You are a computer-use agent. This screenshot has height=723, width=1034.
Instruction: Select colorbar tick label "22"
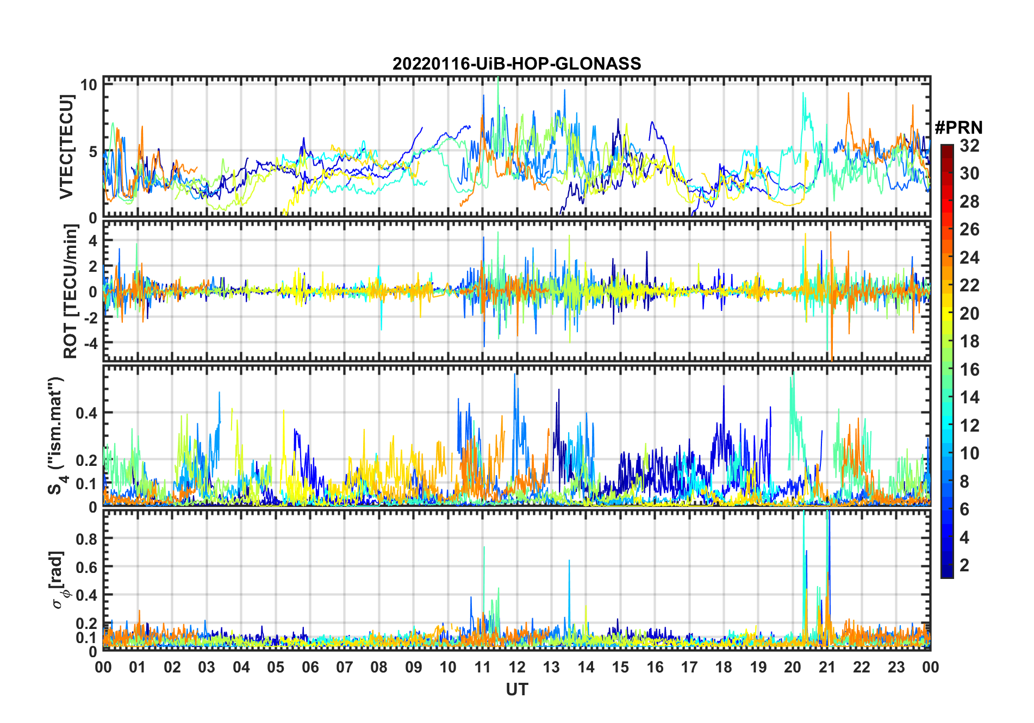pos(970,285)
